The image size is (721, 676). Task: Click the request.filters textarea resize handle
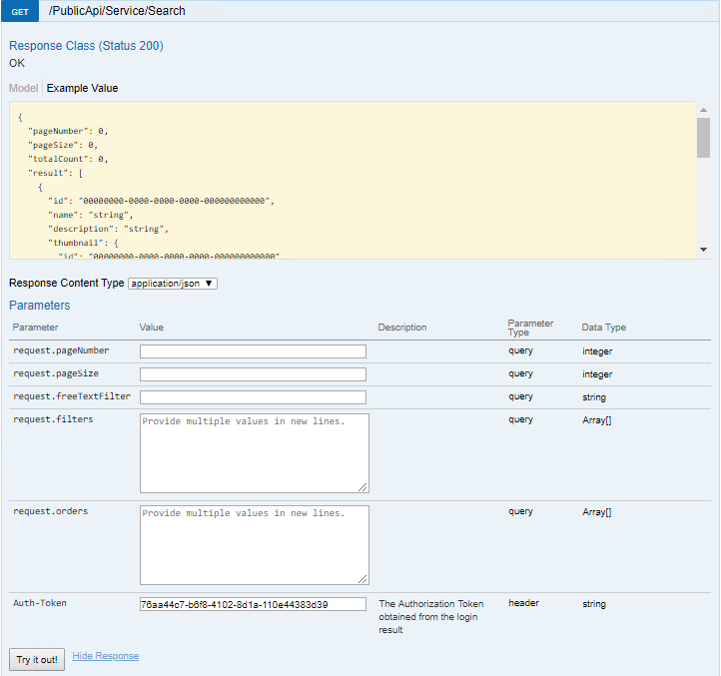pyautogui.click(x=363, y=487)
